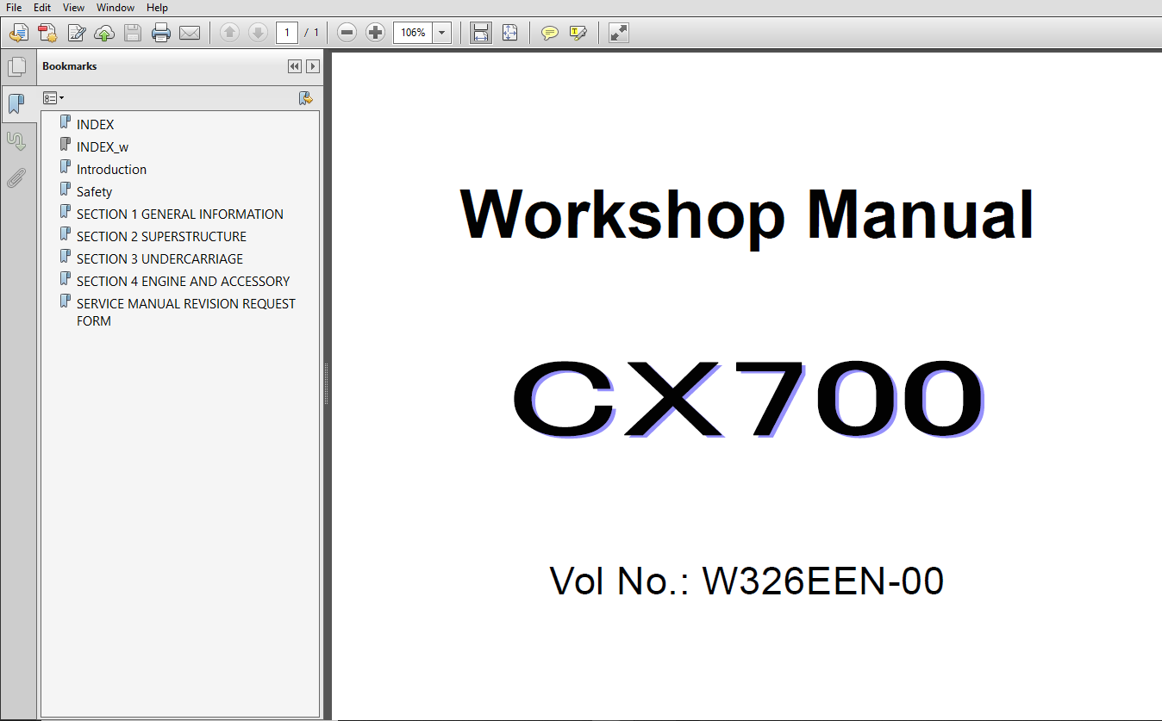This screenshot has height=721, width=1162.
Task: Open the zoom level dropdown arrow
Action: 442,33
